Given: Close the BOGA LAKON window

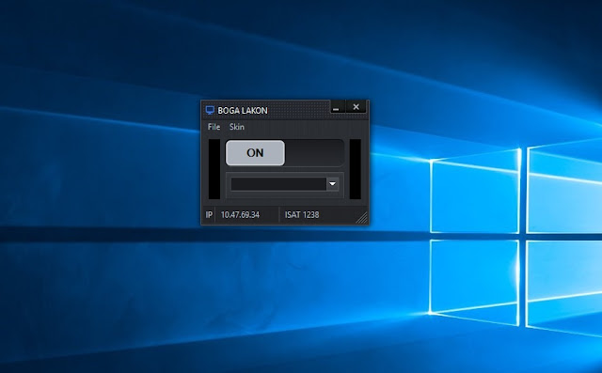Looking at the screenshot, I should [x=356, y=107].
